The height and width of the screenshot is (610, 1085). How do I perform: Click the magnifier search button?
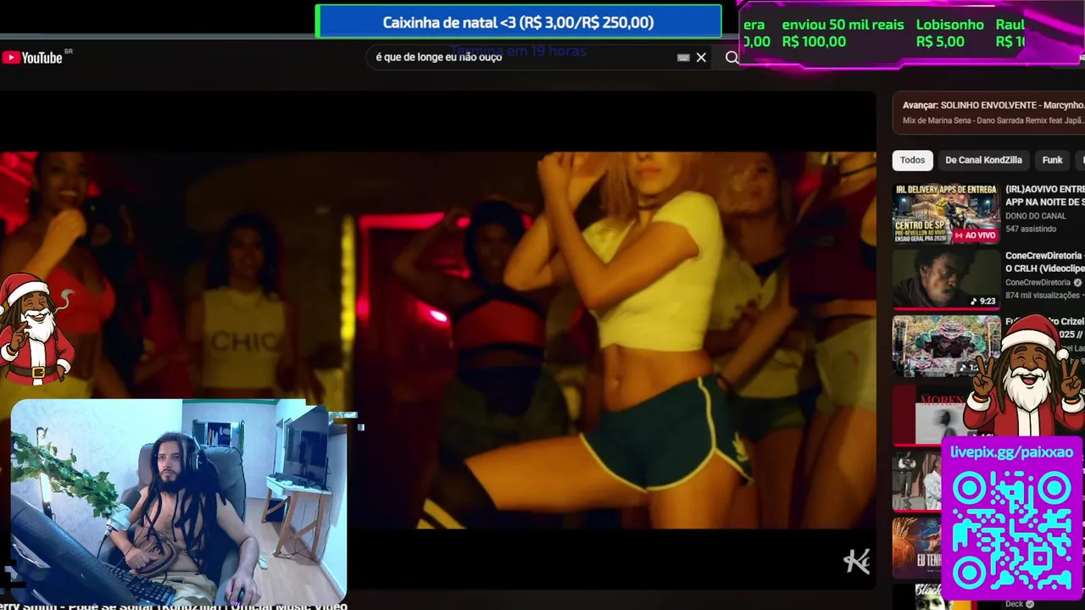(732, 58)
